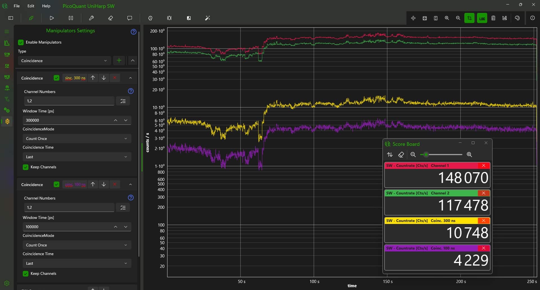Pause the running acquisition
The image size is (540, 290).
tap(71, 18)
